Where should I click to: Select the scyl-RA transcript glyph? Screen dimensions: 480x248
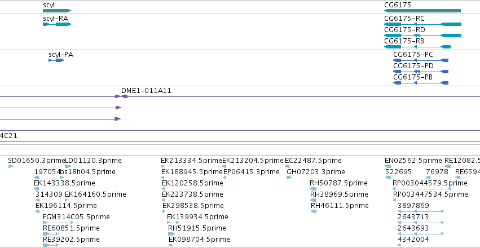[x=57, y=24]
